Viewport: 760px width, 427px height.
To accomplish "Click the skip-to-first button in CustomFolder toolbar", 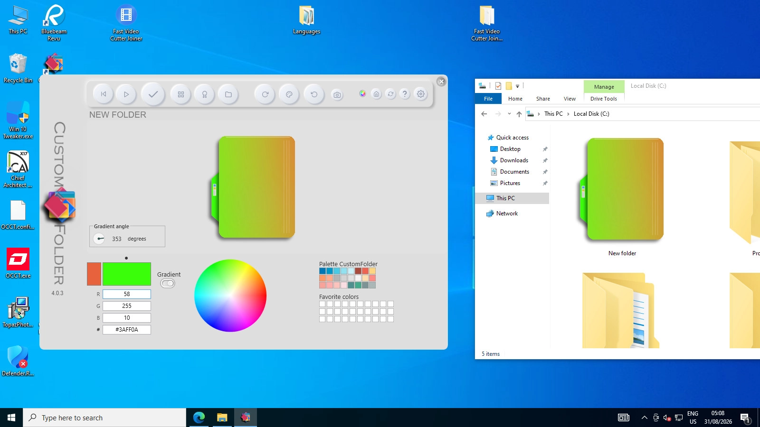I will [104, 94].
